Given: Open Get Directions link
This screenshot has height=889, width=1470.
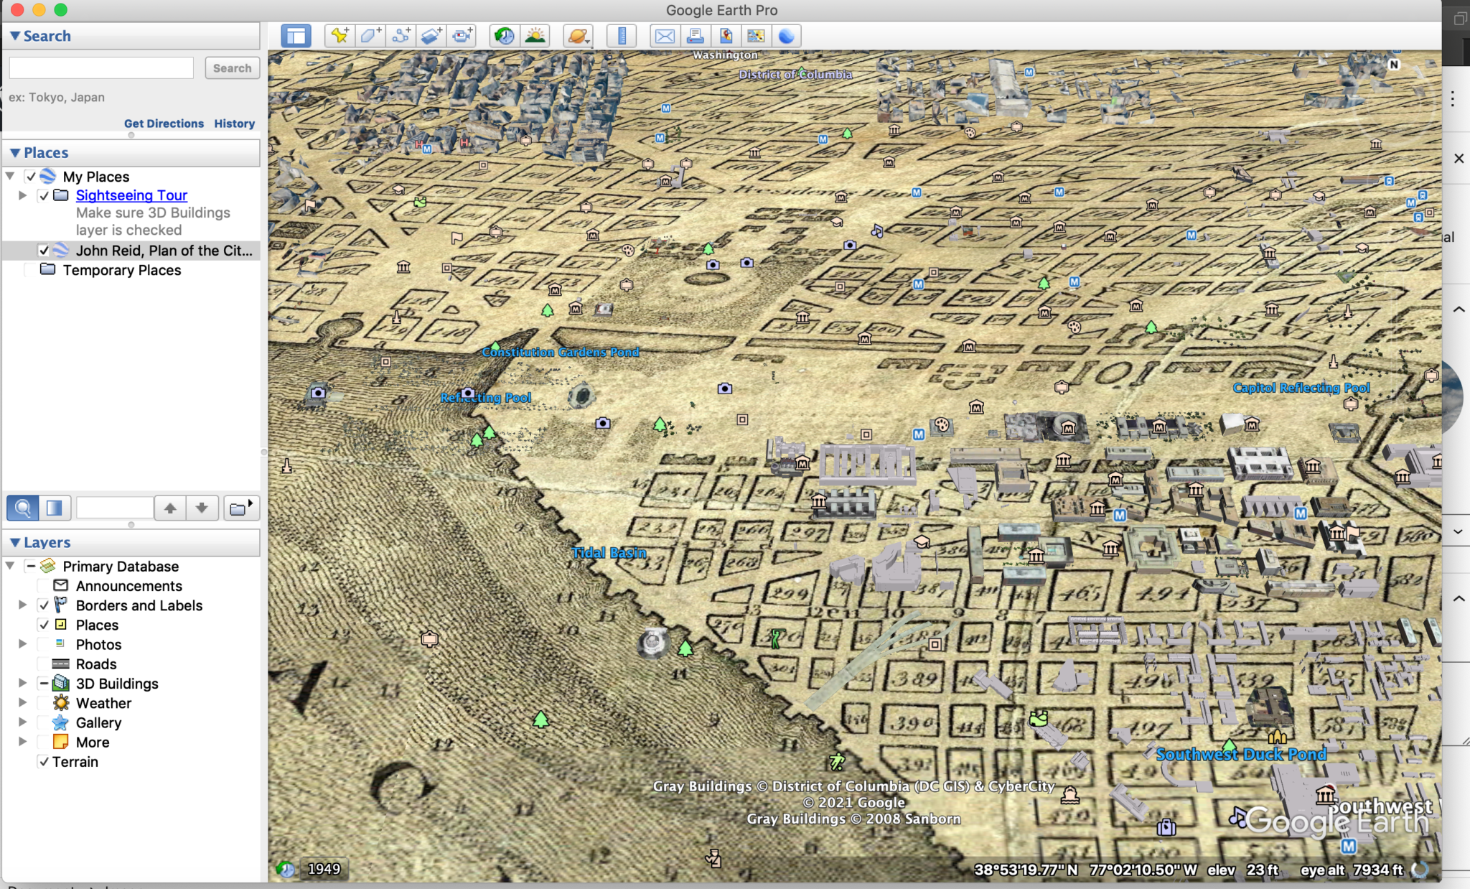Looking at the screenshot, I should click(164, 124).
